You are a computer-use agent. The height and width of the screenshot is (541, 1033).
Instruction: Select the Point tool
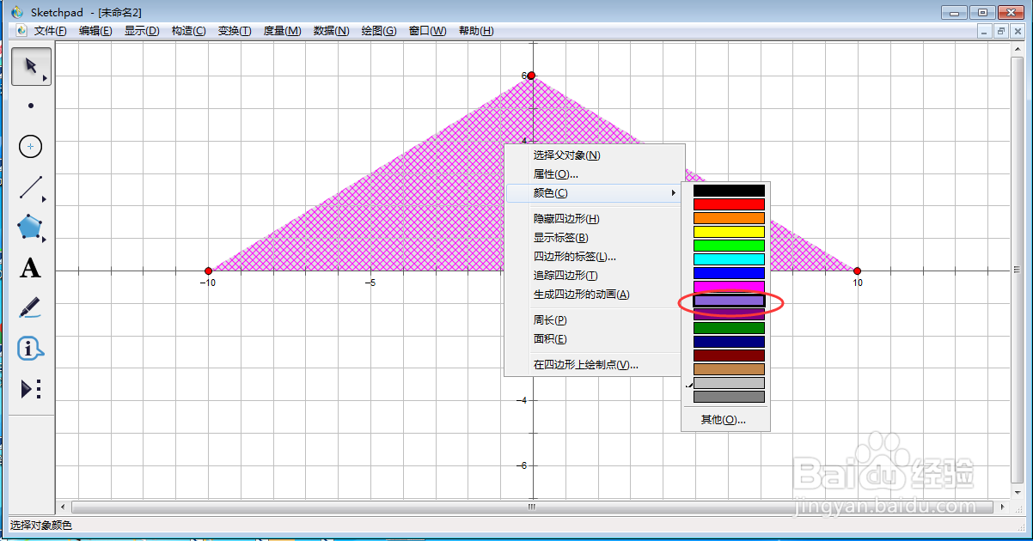pos(30,106)
